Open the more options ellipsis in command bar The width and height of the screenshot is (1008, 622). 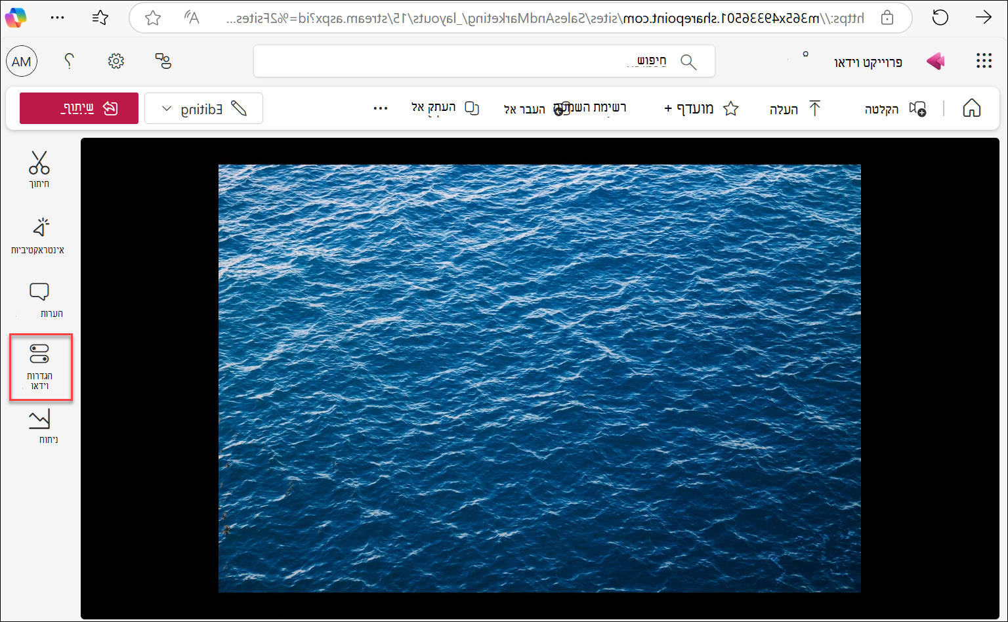coord(381,108)
